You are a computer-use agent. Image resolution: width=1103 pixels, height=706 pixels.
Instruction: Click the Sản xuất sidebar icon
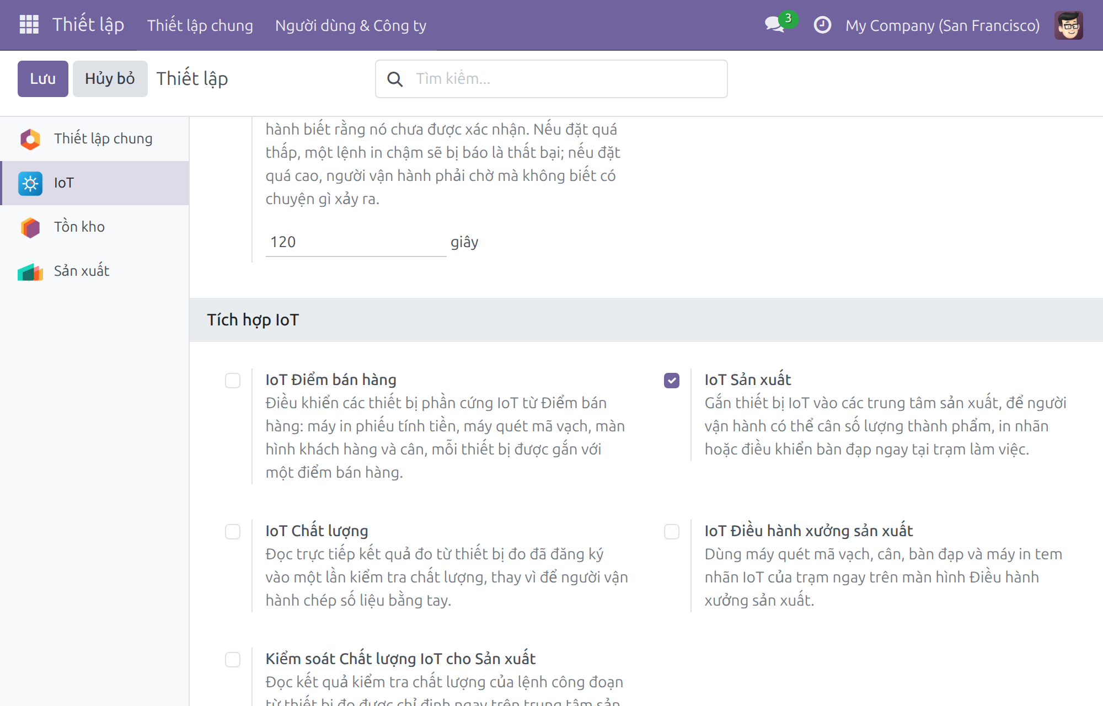click(30, 271)
